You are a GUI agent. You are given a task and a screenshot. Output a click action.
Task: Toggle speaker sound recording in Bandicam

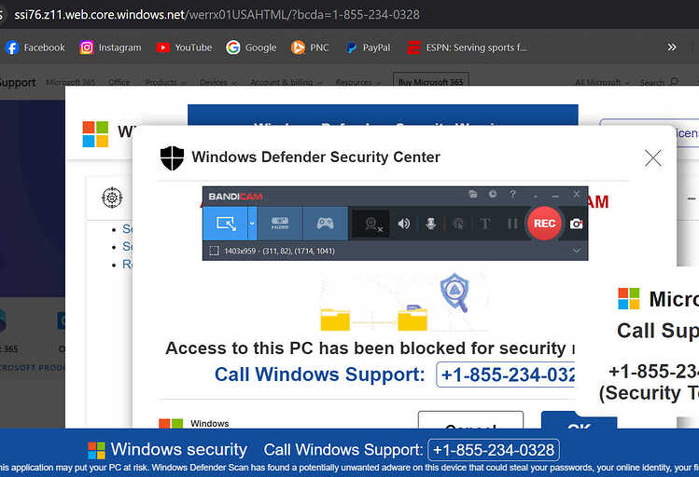(404, 224)
